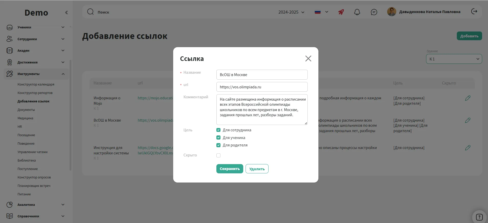Image resolution: width=488 pixels, height=223 pixels.
Task: Click the Удалить button
Action: point(257,169)
